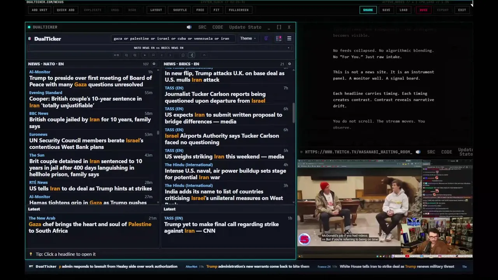This screenshot has height=280, width=498.
Task: Click the colorful grid icon beside hamburger menu
Action: (x=279, y=38)
